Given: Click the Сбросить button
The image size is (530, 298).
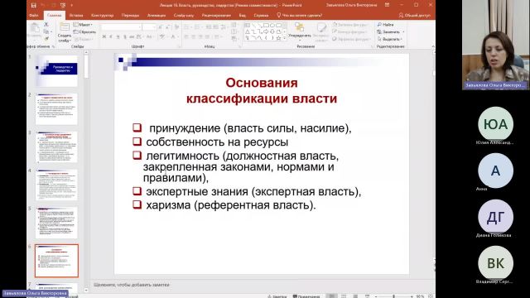Looking at the screenshot, I should [x=84, y=31].
